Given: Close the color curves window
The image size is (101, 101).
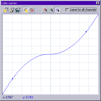Looking at the screenshot, I should pyautogui.click(x=98, y=3).
